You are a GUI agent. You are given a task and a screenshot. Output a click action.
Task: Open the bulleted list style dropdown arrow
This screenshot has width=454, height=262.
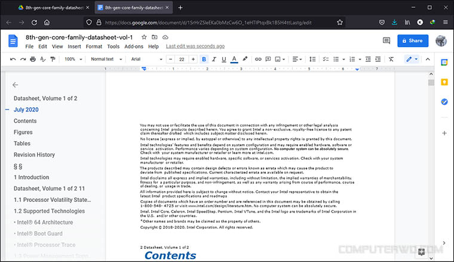click(x=343, y=60)
